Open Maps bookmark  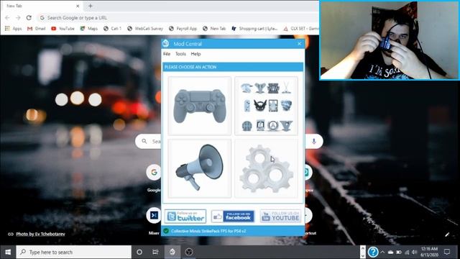click(x=89, y=29)
